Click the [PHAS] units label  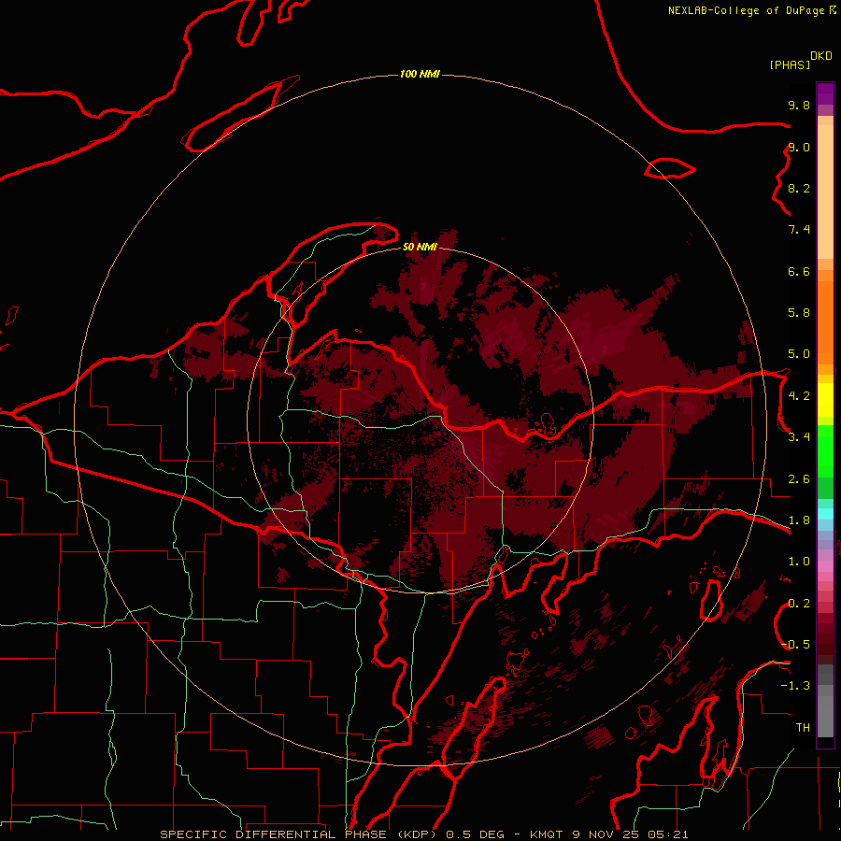790,64
